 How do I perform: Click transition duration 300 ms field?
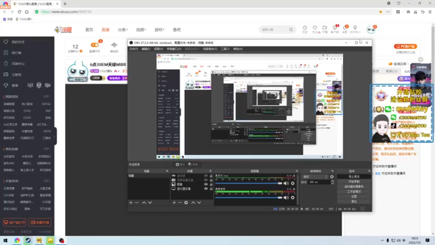[x=319, y=182]
